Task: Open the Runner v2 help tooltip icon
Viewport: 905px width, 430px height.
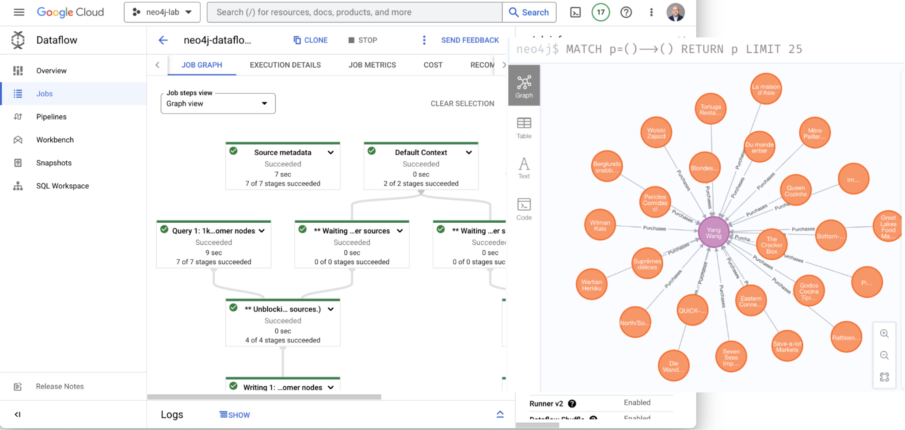Action: pos(572,403)
